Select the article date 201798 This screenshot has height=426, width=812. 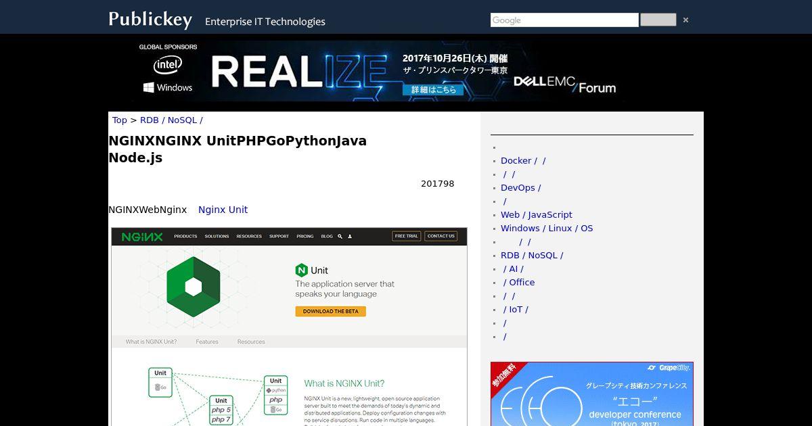(438, 184)
